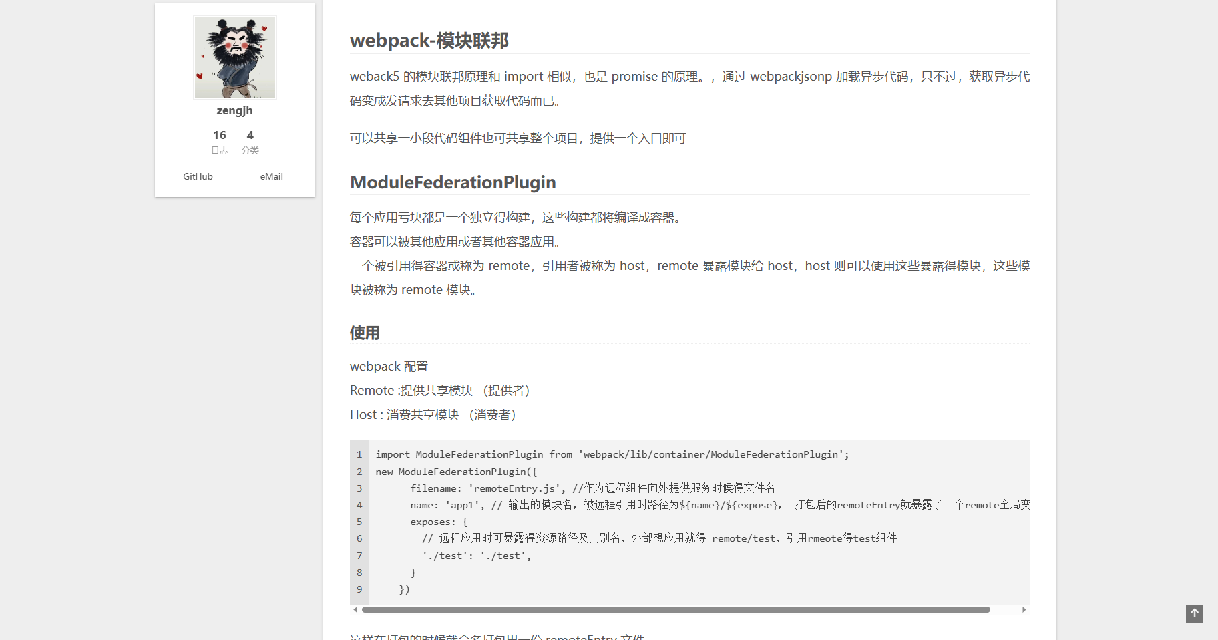
Task: Click the filename: 'remoteEntry.js' code line
Action: (x=592, y=488)
